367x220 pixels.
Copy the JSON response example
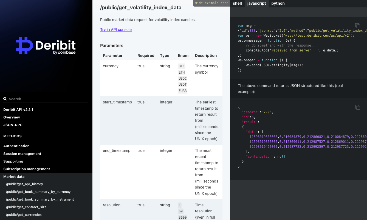(358, 107)
